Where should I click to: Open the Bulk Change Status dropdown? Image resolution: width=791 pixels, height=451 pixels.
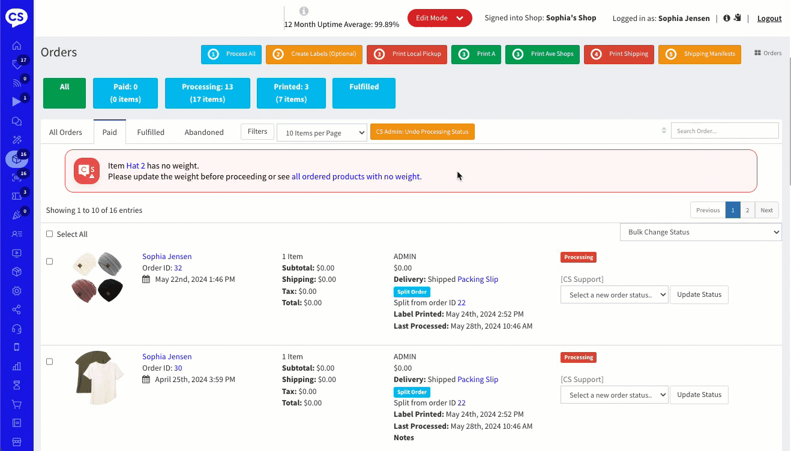[700, 232]
